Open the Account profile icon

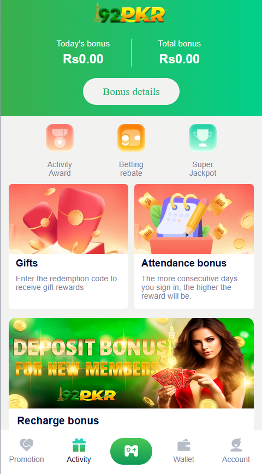point(236,445)
